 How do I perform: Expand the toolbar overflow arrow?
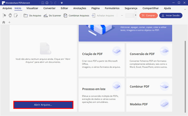pyautogui.click(x=136, y=15)
